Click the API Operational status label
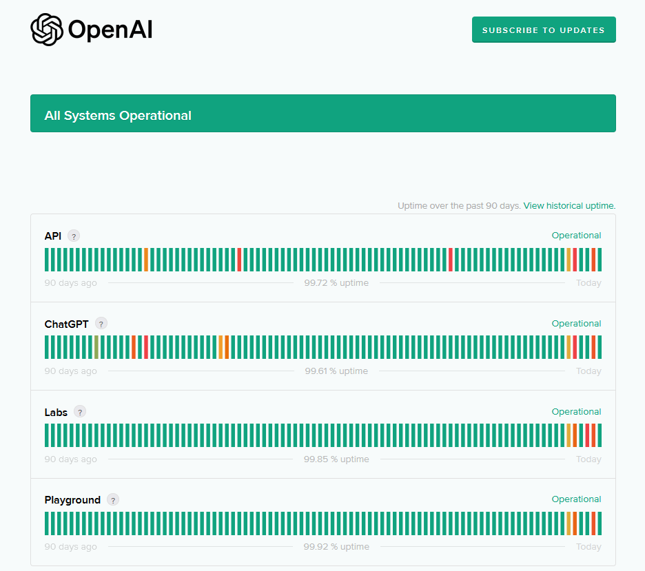The height and width of the screenshot is (571, 645). (x=576, y=236)
